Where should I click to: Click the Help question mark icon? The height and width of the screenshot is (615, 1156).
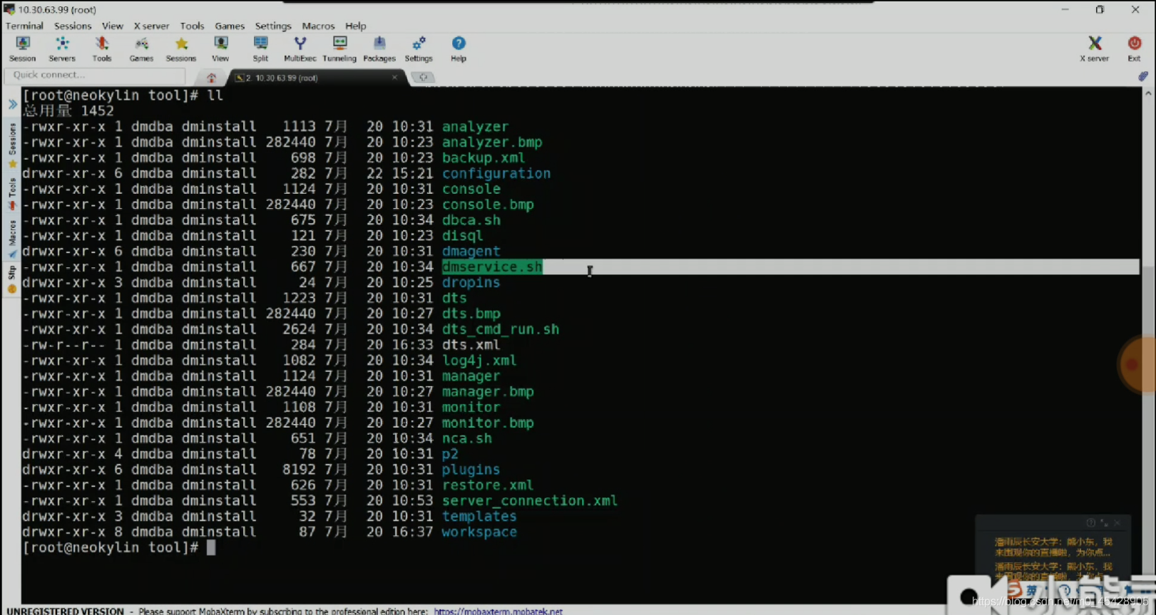pos(459,49)
